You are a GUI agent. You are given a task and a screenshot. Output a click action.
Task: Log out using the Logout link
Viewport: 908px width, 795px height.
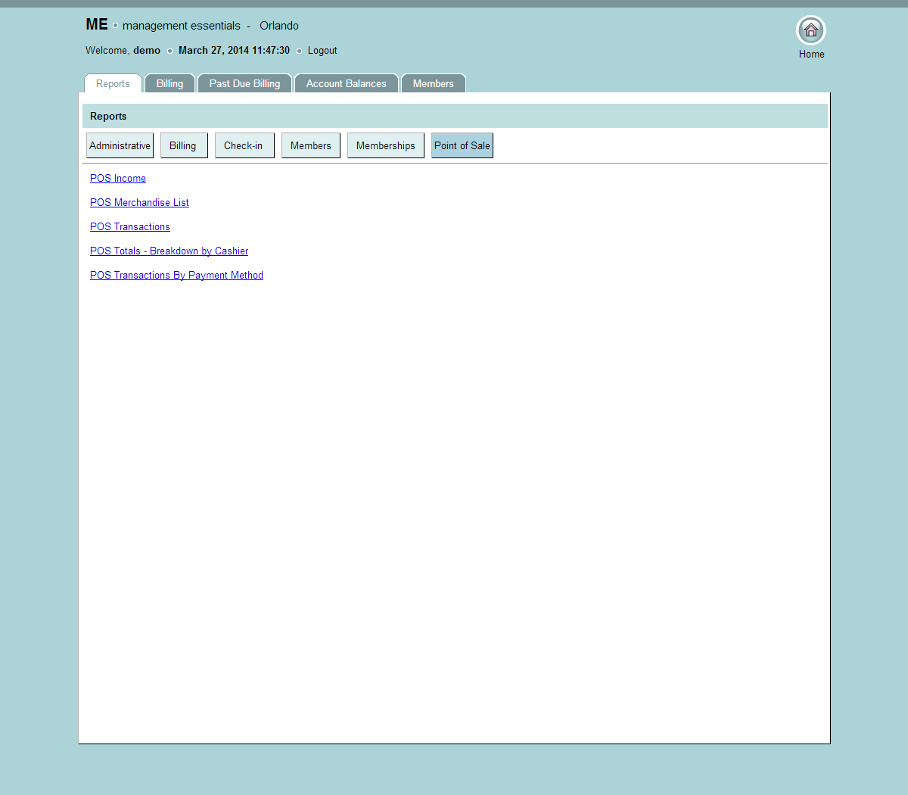coord(322,51)
